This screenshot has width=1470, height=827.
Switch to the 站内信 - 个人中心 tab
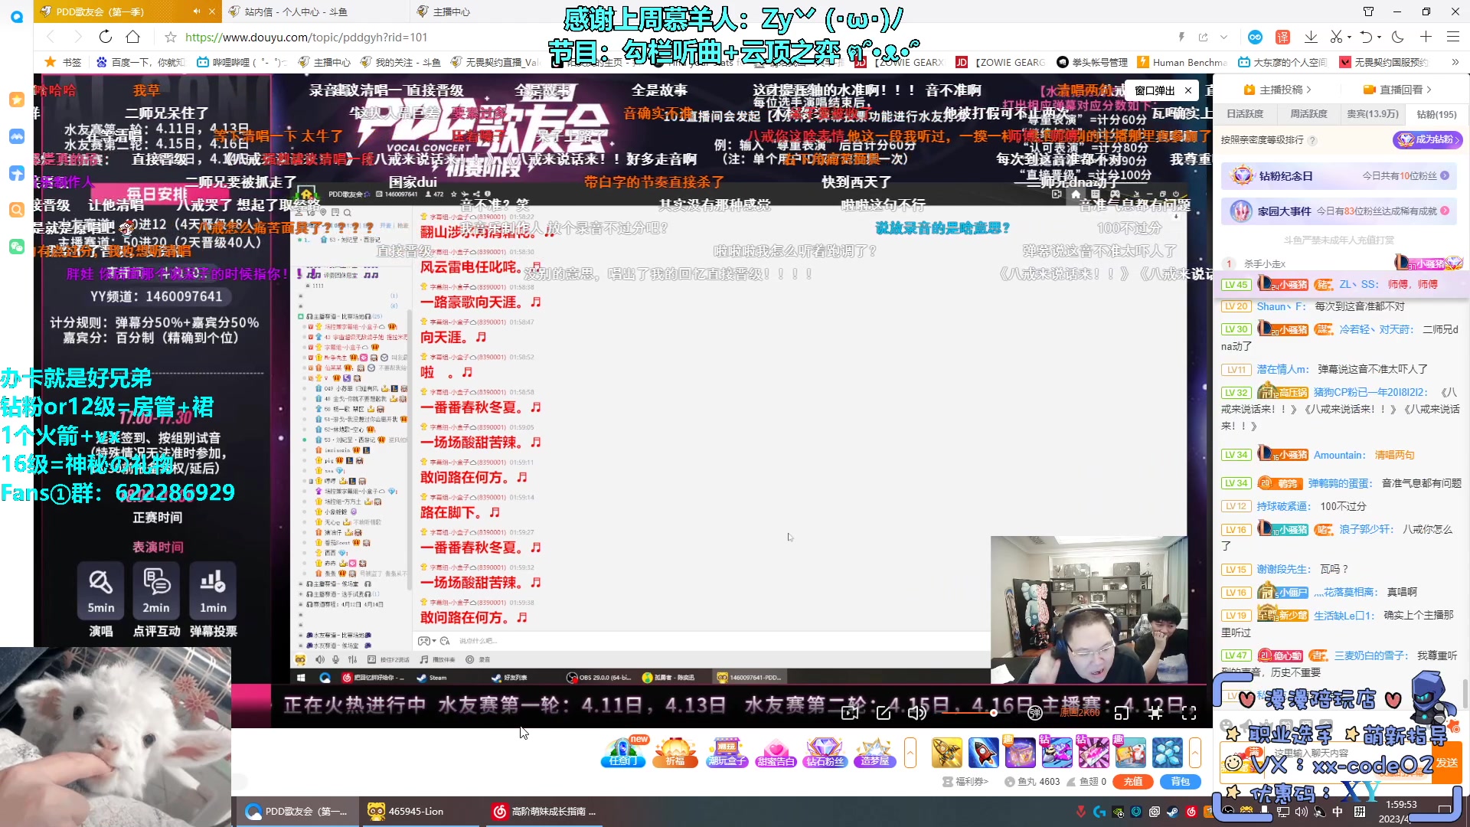(x=296, y=11)
